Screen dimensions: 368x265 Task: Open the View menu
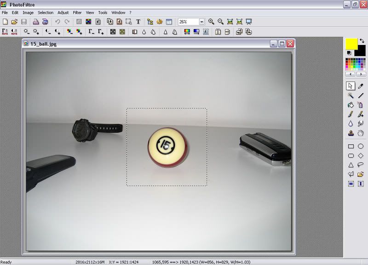90,13
